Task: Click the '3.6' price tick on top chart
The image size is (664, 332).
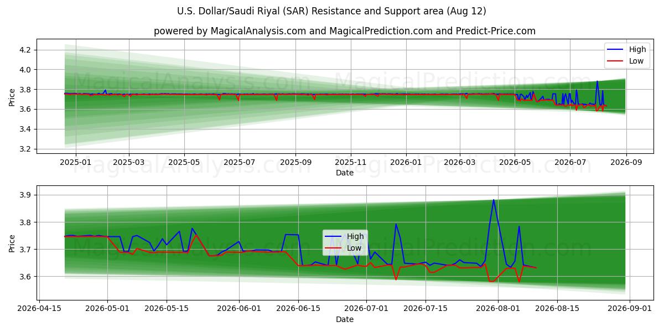Action: point(25,110)
